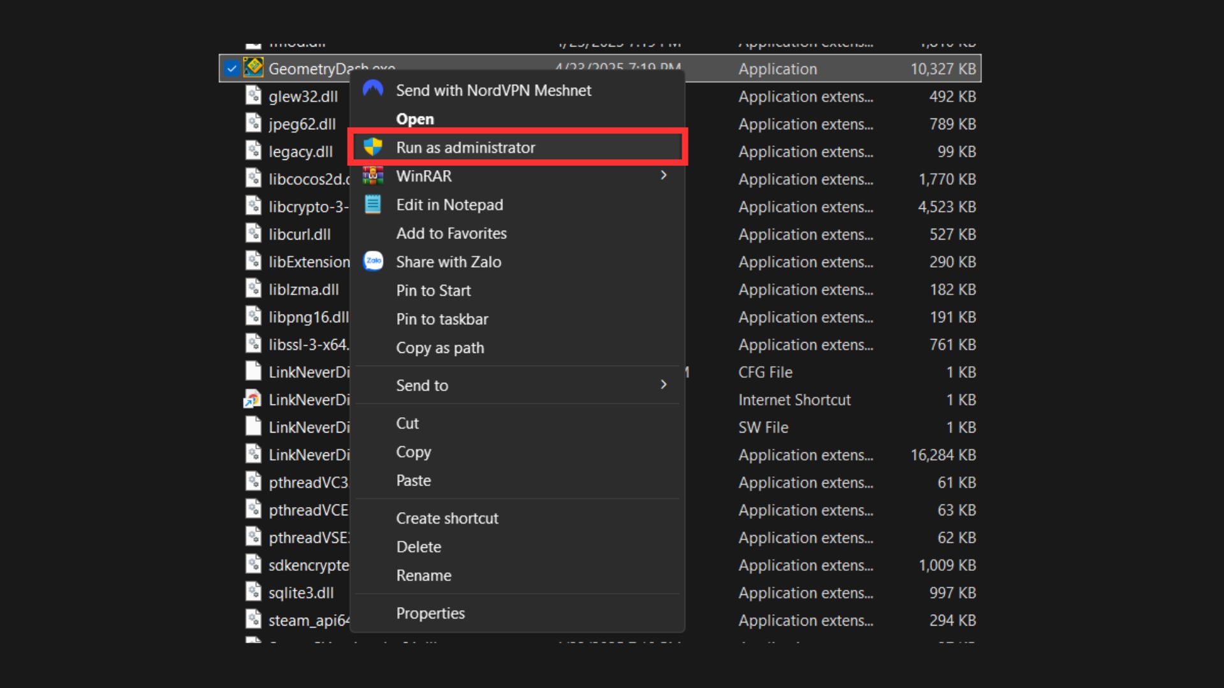Select the jpeg62.dll file name
This screenshot has width=1224, height=688.
(x=302, y=124)
